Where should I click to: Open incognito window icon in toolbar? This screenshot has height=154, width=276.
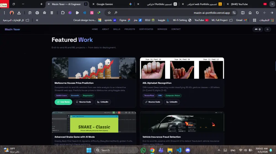tap(44, 13)
